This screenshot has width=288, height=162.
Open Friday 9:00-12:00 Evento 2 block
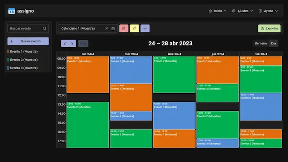point(261,79)
